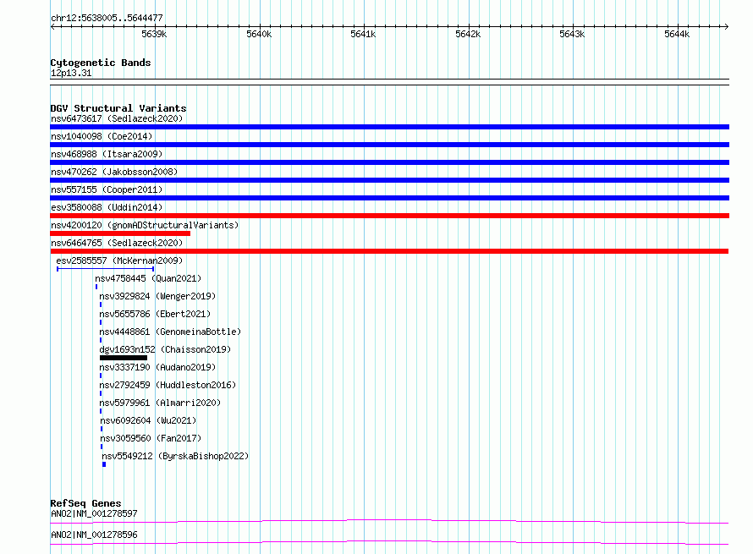Click the ANO2 NM_001278597 magenta gene track line

[x=389, y=521]
